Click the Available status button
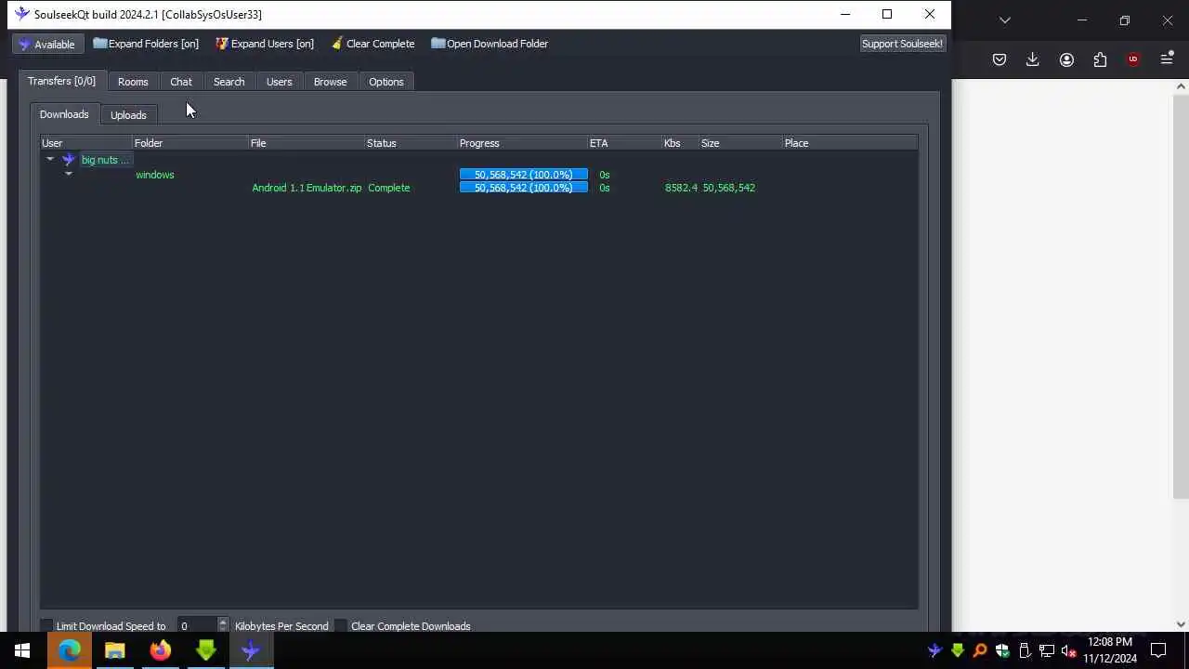This screenshot has height=669, width=1189. (46, 44)
